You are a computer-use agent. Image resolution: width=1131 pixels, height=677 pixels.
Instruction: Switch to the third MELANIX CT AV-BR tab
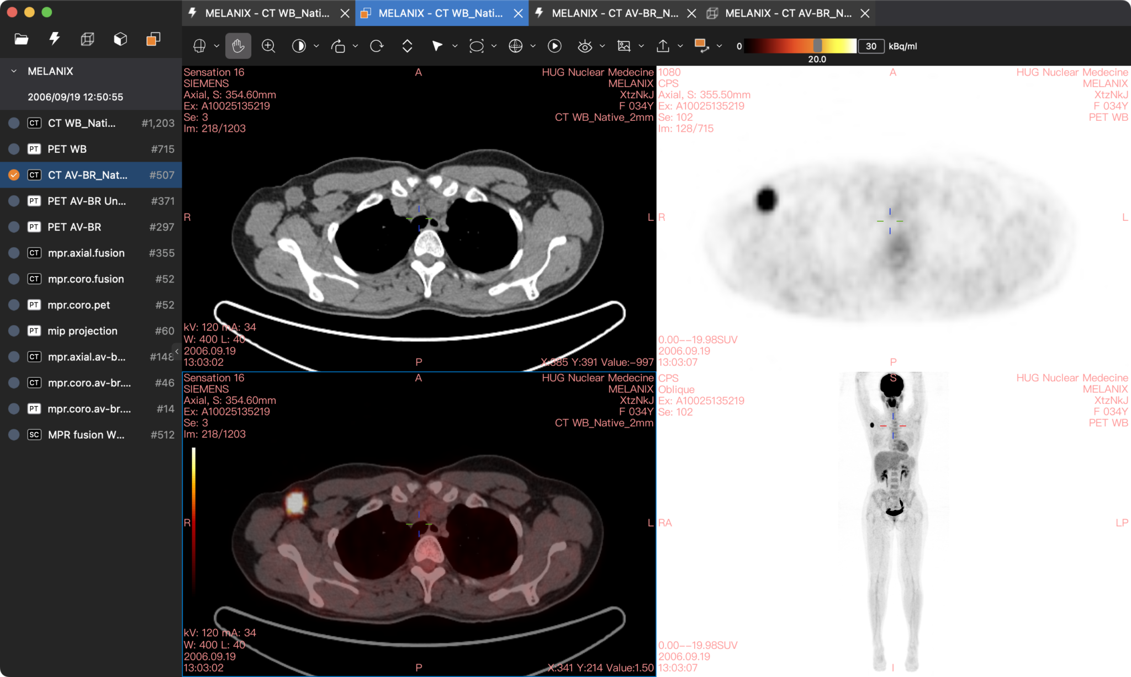(x=614, y=13)
